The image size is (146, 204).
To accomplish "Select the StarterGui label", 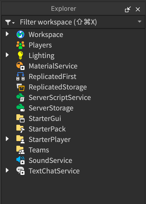I will (x=45, y=119).
